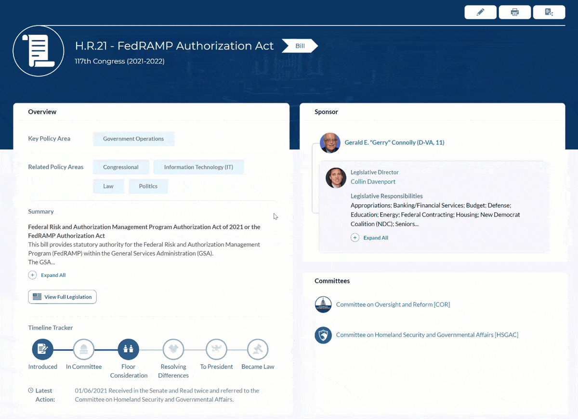This screenshot has width=578, height=419.
Task: Click the Timeline Tracker heading
Action: point(51,328)
